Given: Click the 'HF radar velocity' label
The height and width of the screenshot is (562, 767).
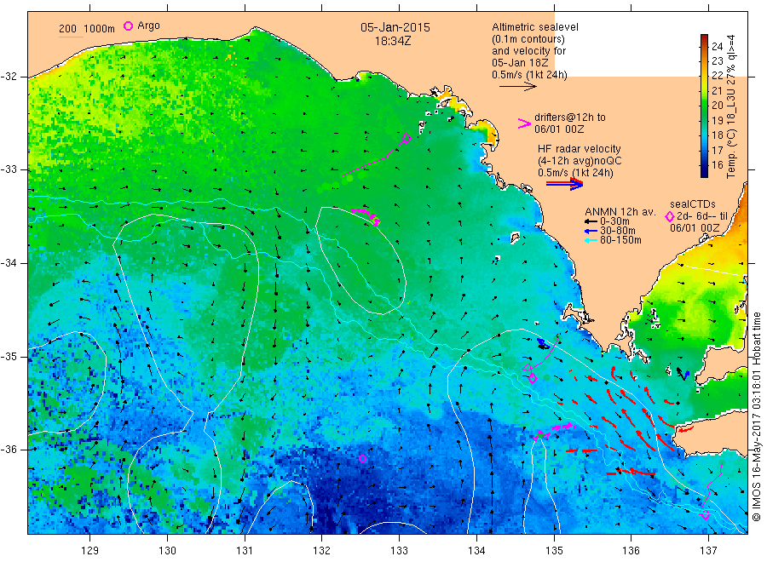Looking at the screenshot, I should tap(580, 148).
